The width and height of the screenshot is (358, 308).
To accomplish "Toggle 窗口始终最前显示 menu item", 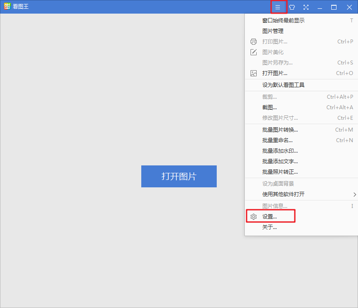I will pyautogui.click(x=301, y=21).
